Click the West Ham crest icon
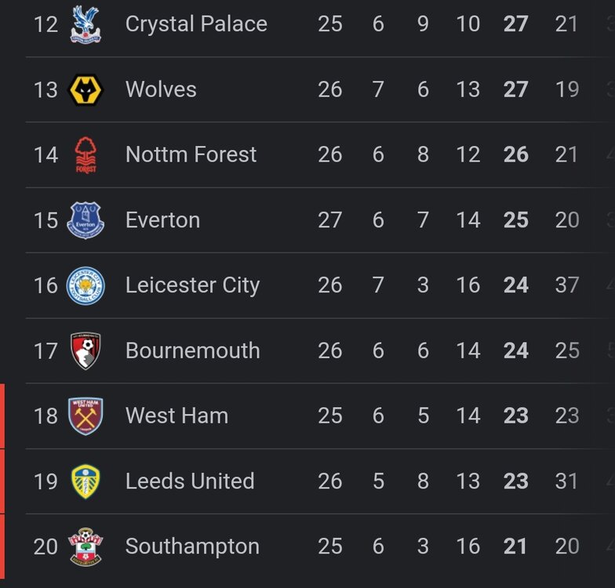This screenshot has width=615, height=588. pyautogui.click(x=86, y=416)
